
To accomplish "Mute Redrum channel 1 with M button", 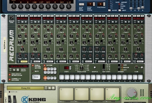I will coord(18,16).
